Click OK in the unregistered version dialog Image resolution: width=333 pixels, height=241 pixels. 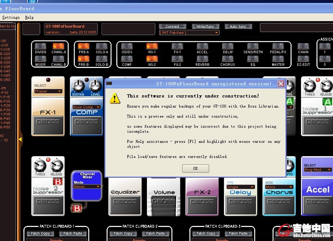click(195, 168)
